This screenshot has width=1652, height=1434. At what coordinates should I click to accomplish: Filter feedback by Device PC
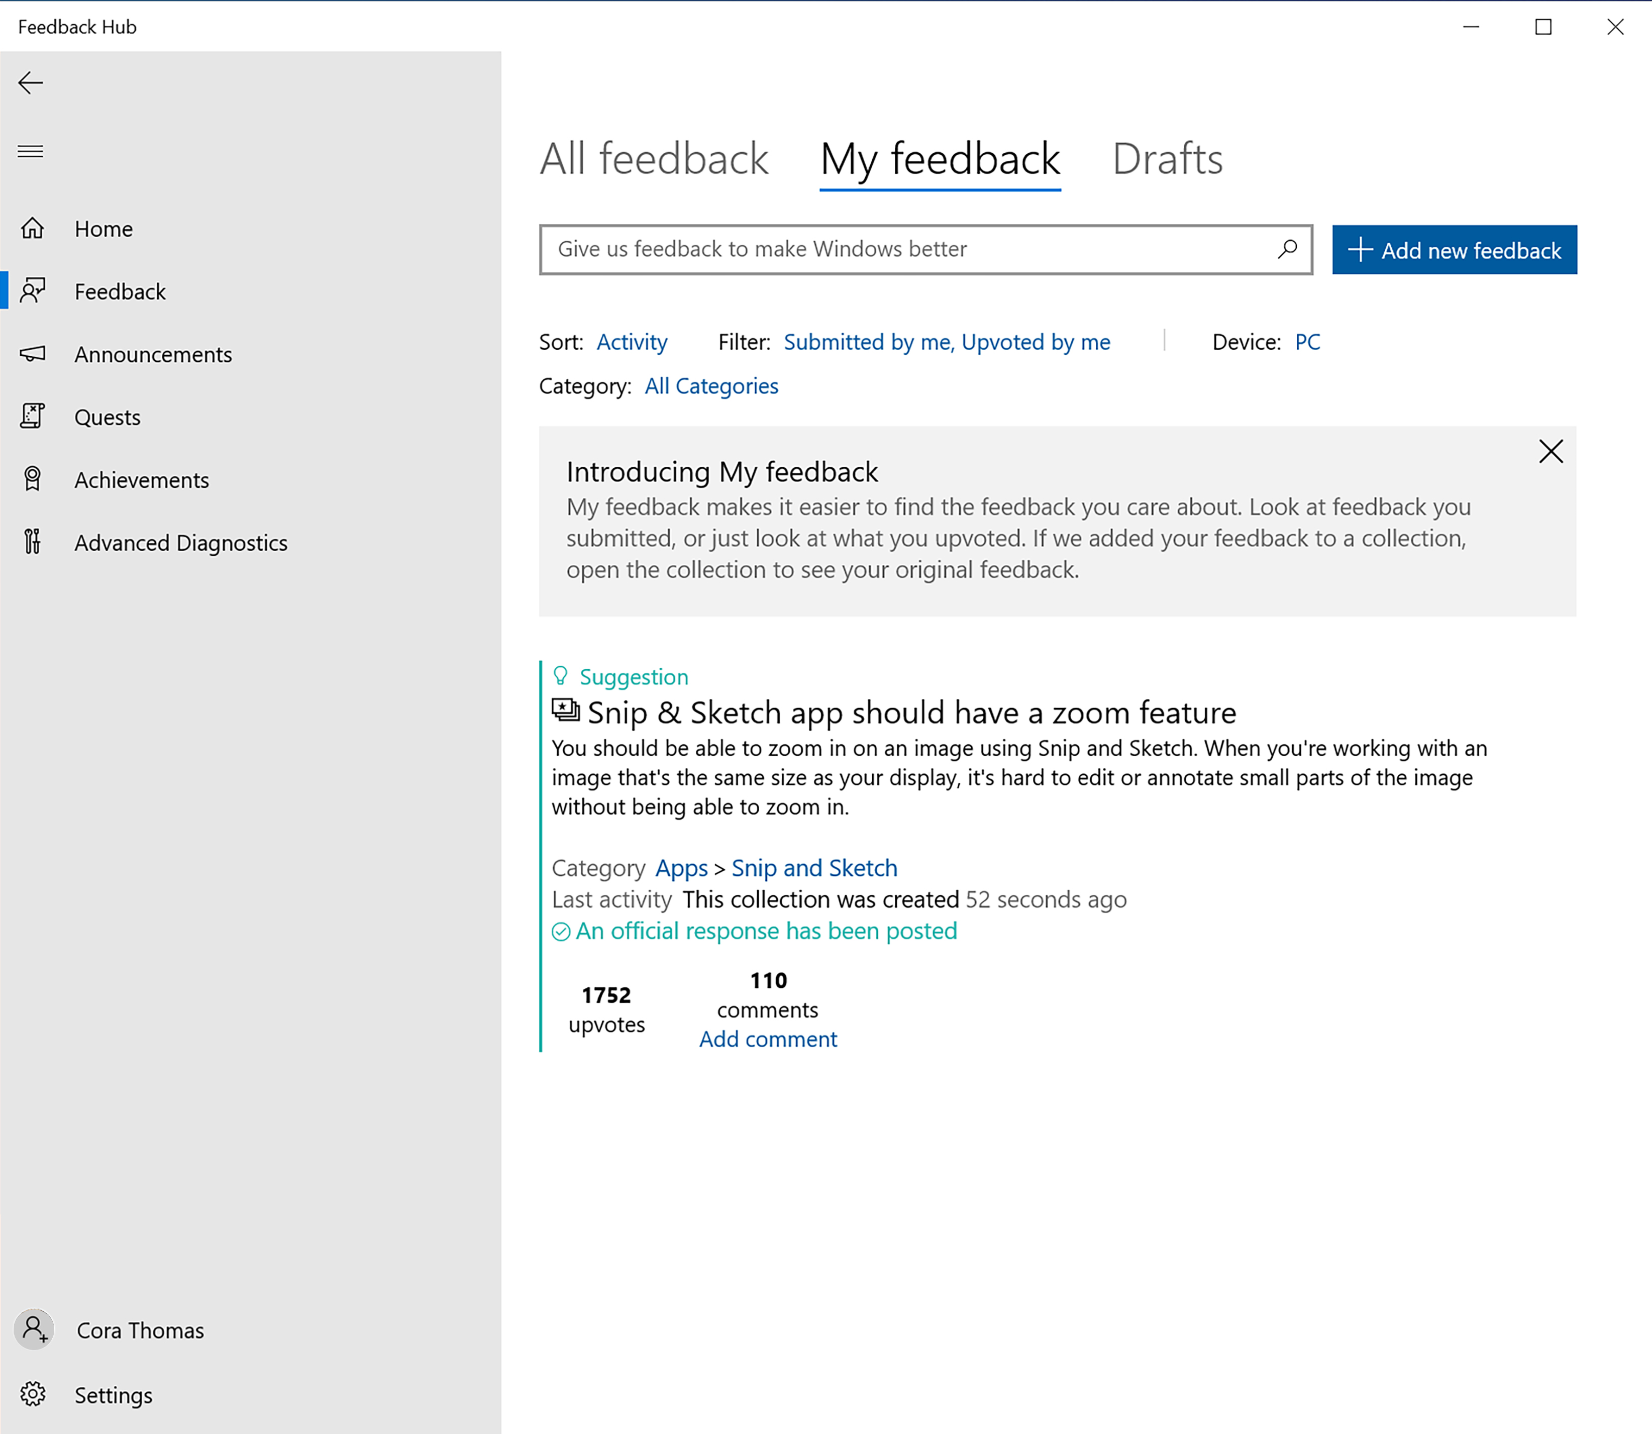pyautogui.click(x=1306, y=340)
